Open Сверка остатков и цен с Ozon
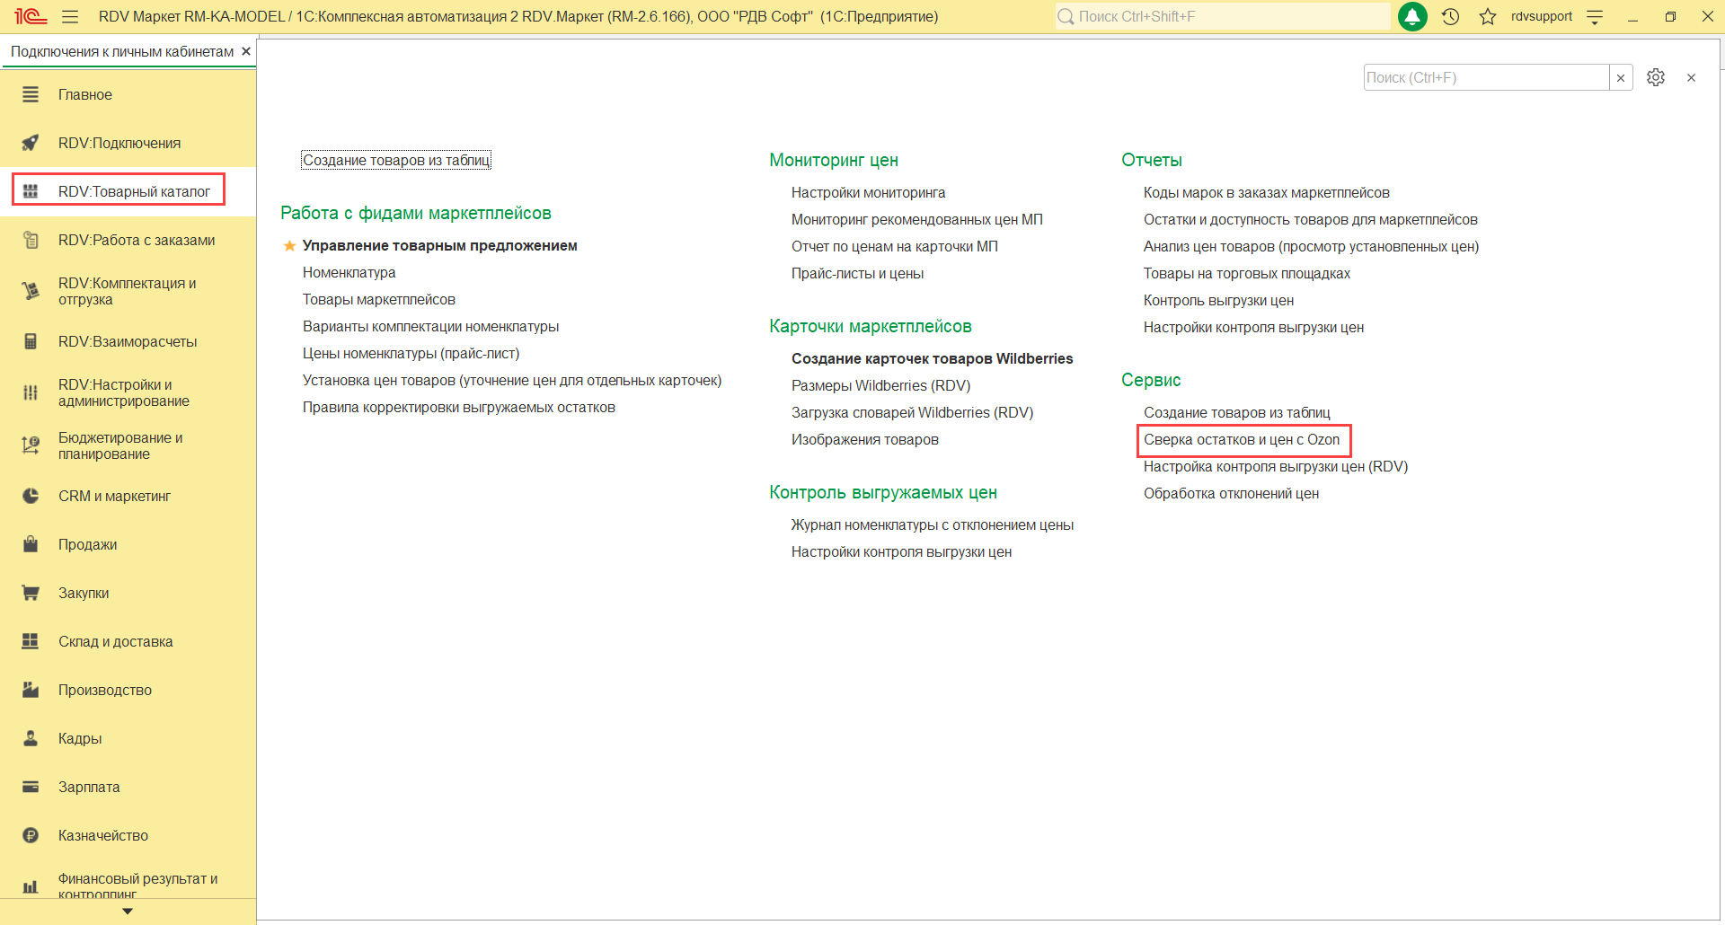Viewport: 1725px width, 925px height. tap(1241, 440)
